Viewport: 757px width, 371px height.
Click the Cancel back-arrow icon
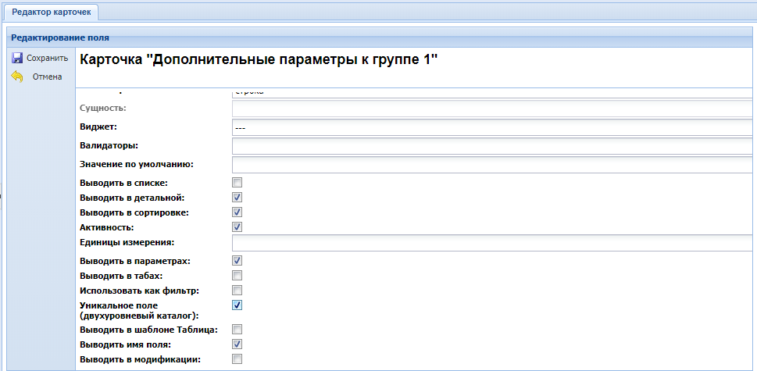point(16,77)
